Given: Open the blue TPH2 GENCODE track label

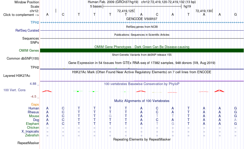Looking at the screenshot, I should point(35,22).
